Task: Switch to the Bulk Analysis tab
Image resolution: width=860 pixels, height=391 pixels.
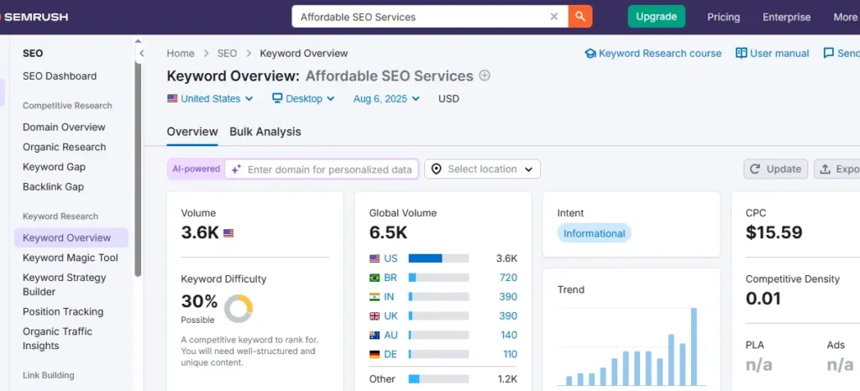Action: click(x=265, y=132)
